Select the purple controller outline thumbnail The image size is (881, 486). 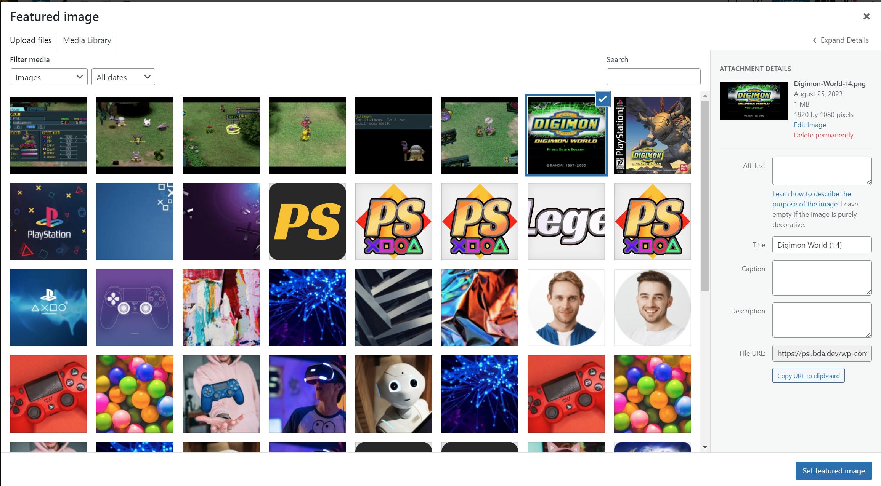click(x=135, y=308)
